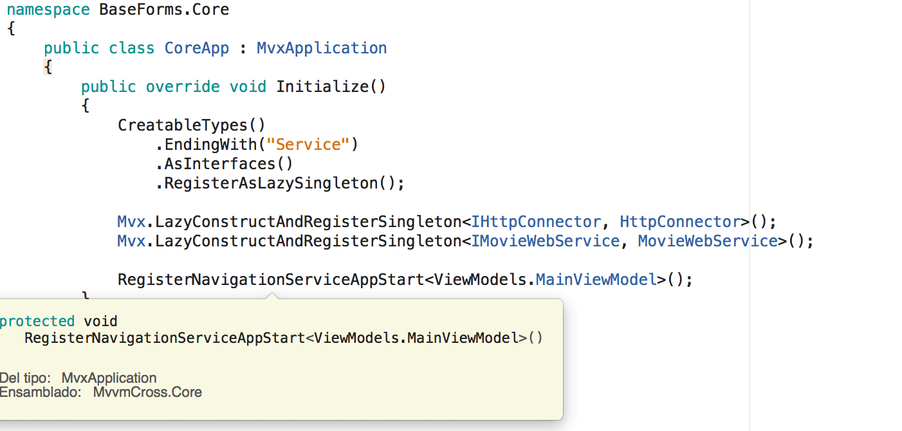Click the override keyword
This screenshot has height=431, width=902.
(x=183, y=87)
